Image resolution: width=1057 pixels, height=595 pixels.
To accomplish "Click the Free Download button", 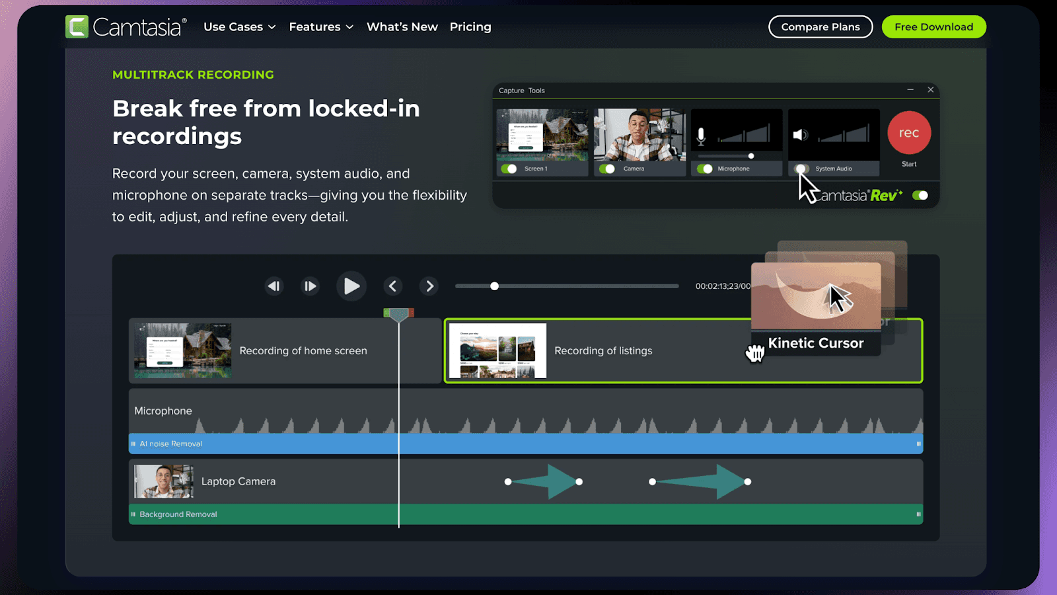I will click(933, 27).
